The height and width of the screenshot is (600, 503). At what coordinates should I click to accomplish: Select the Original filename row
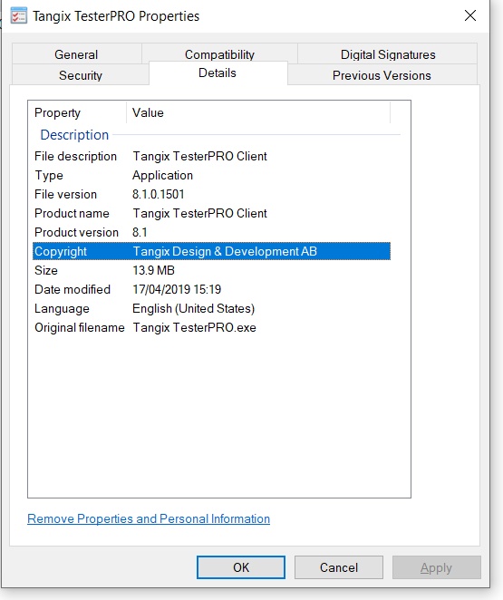pos(211,327)
